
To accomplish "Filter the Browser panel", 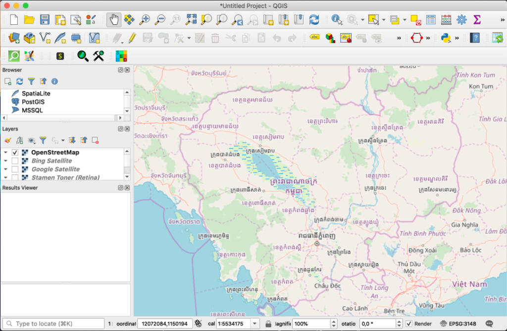I will 31,81.
